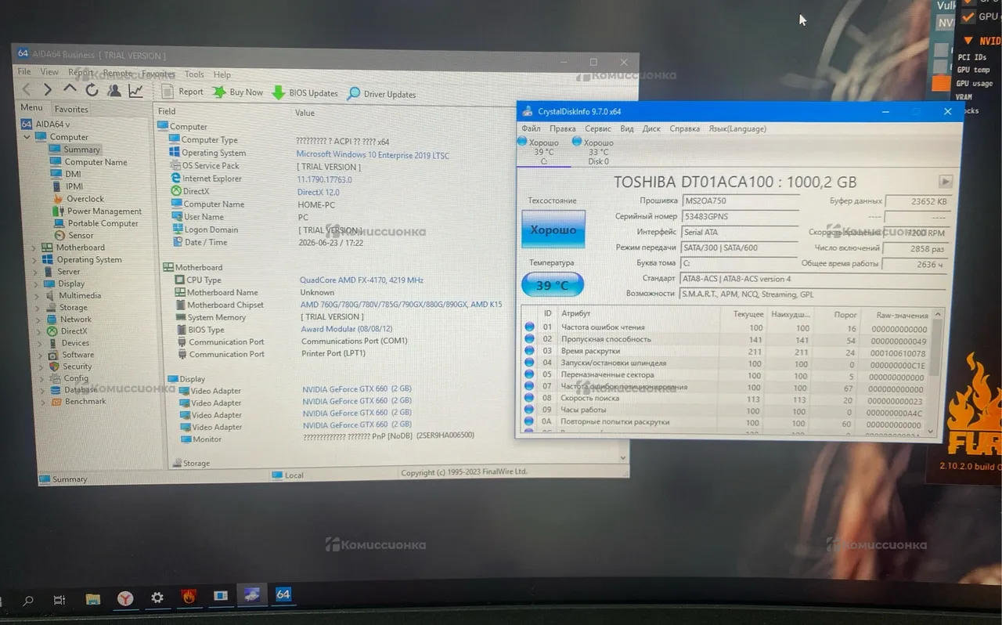Open the Tools menu in AIDA64
1002x625 pixels.
194,74
